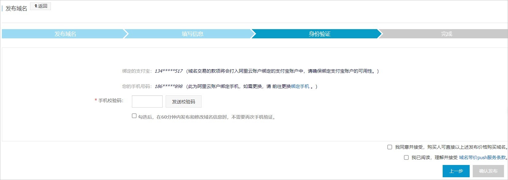The width and height of the screenshot is (508, 180).
Task: Click the masked Alipay account 134*****517
Action: click(168, 71)
